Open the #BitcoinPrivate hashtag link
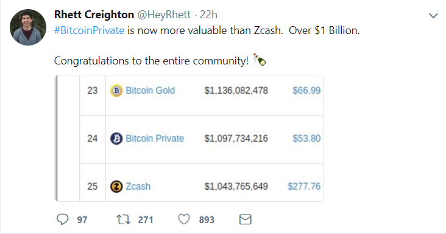Screen dimensions: 446x234 90,30
